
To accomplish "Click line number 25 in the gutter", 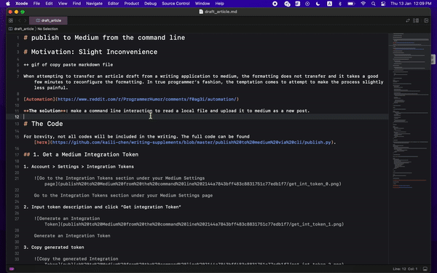I will (17, 207).
